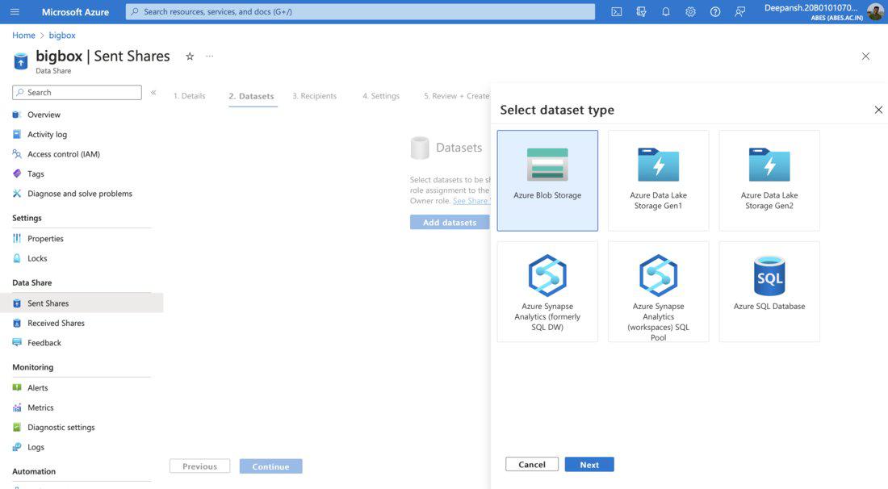Open portal settings gear
888x489 pixels.
[690, 11]
